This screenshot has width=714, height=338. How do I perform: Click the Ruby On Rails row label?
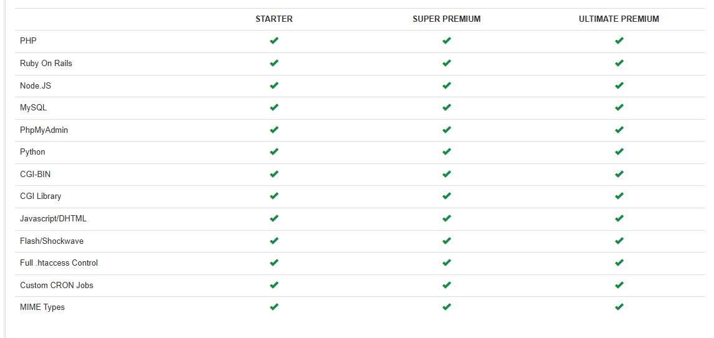[46, 64]
